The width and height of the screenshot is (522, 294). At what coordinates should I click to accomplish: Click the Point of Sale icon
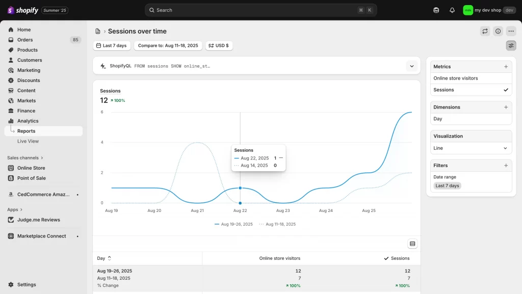tap(11, 178)
